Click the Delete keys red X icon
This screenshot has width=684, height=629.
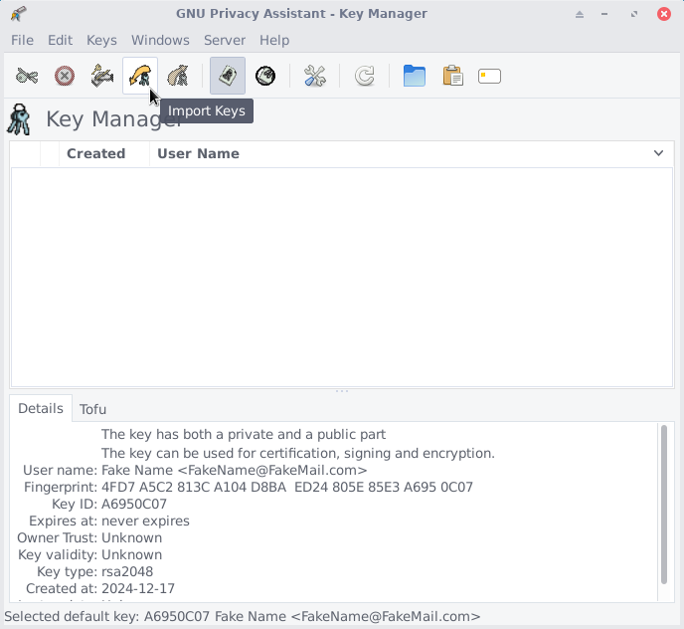(65, 76)
